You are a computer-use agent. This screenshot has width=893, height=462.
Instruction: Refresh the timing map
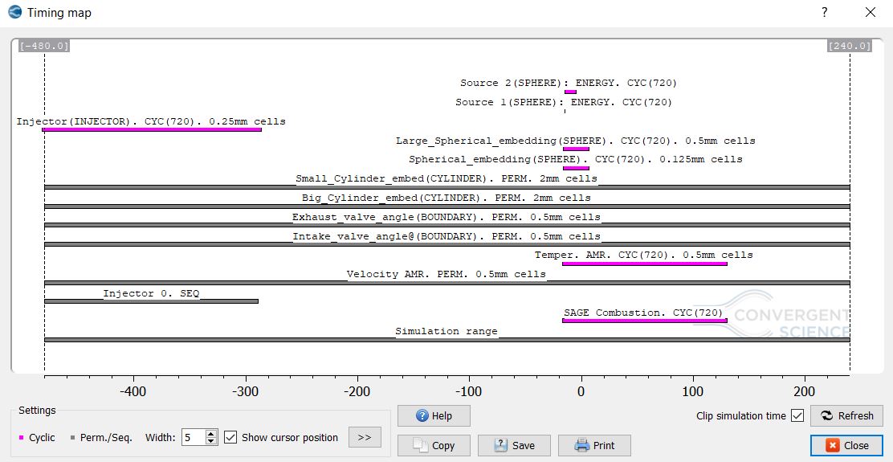[x=846, y=416]
